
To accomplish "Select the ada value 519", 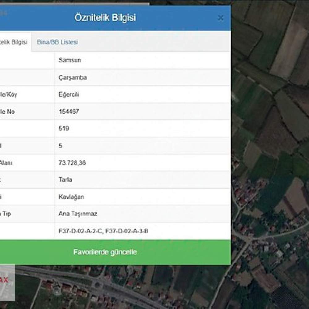I will pos(64,129).
